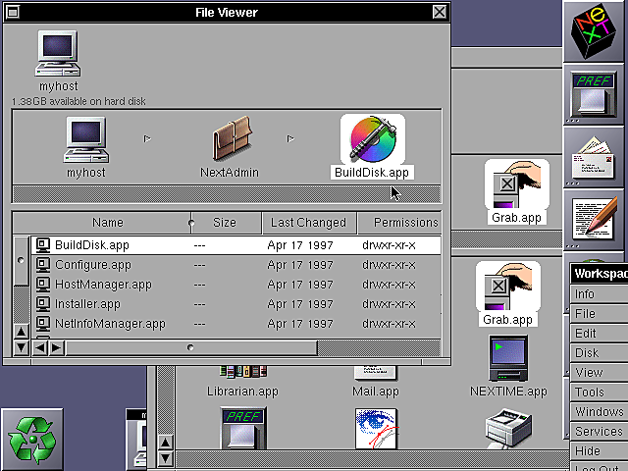Open the Info menu item

(x=599, y=294)
